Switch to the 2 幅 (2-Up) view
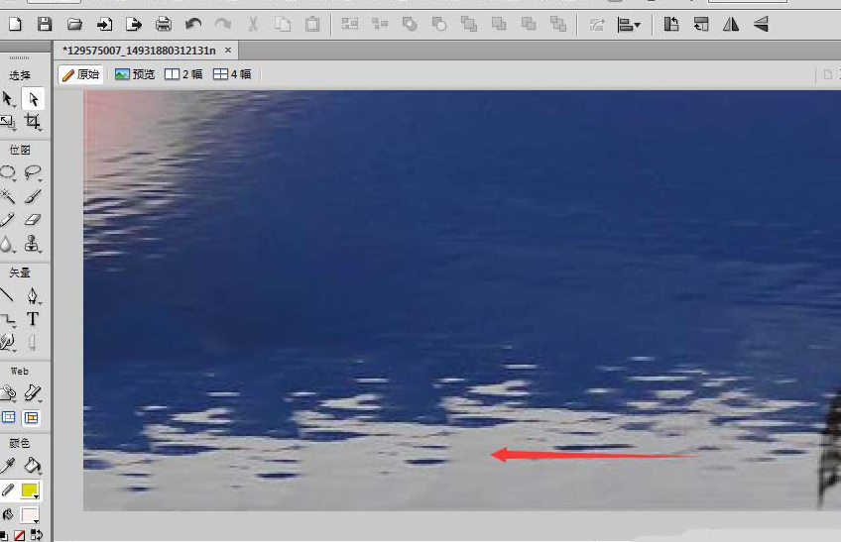Image resolution: width=841 pixels, height=542 pixels. pyautogui.click(x=184, y=74)
